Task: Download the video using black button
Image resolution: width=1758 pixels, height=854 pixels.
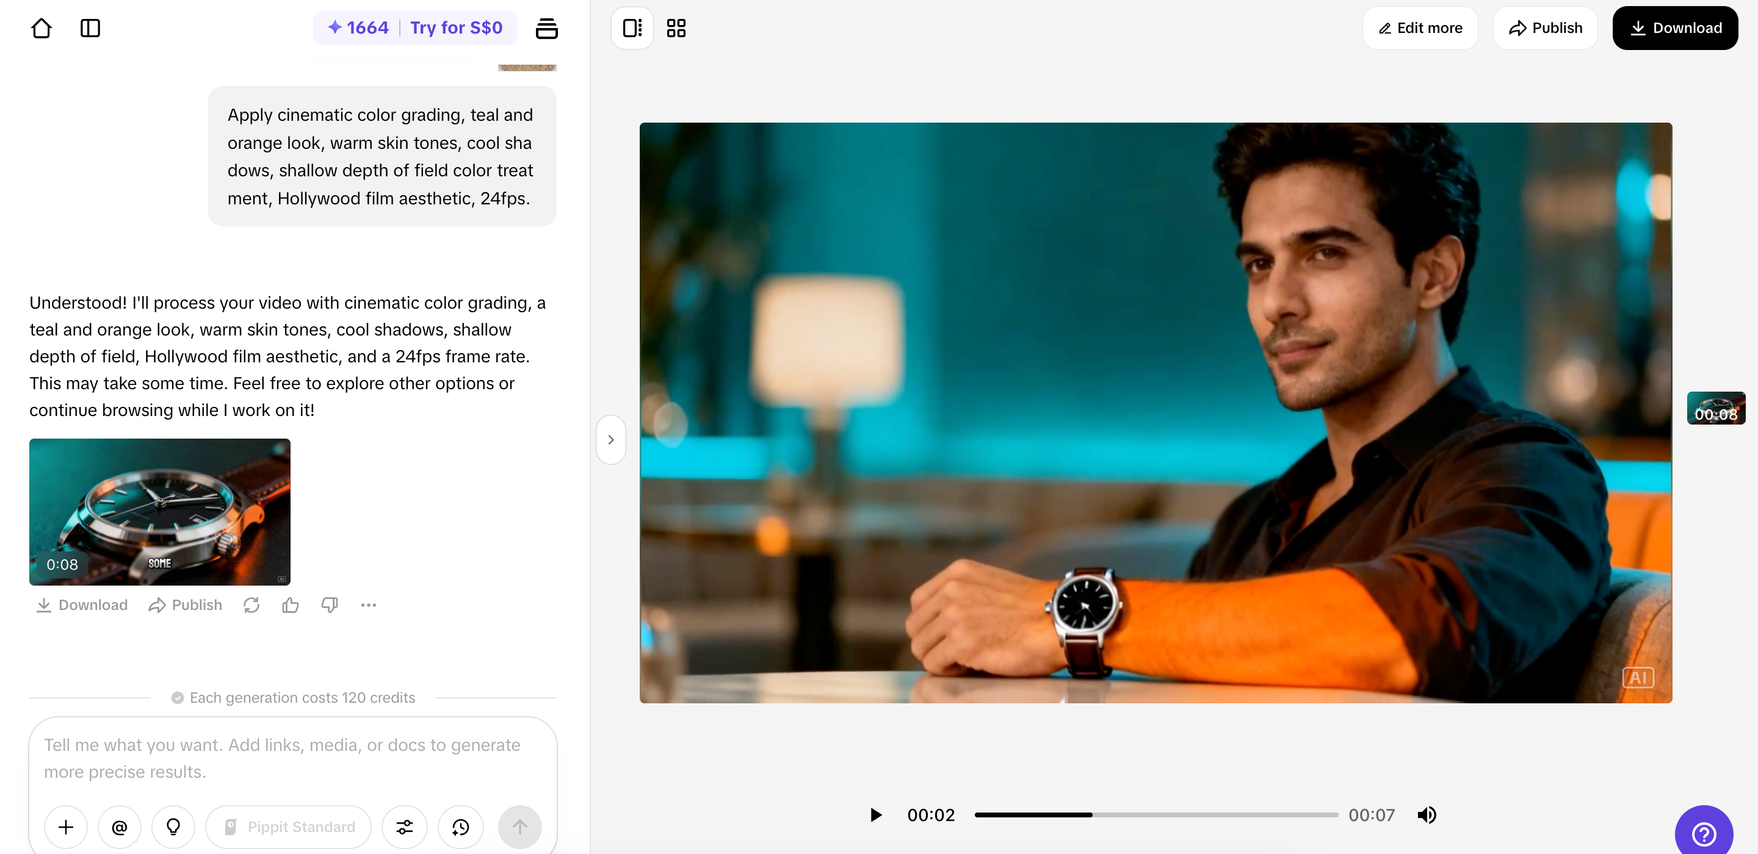Action: point(1675,28)
